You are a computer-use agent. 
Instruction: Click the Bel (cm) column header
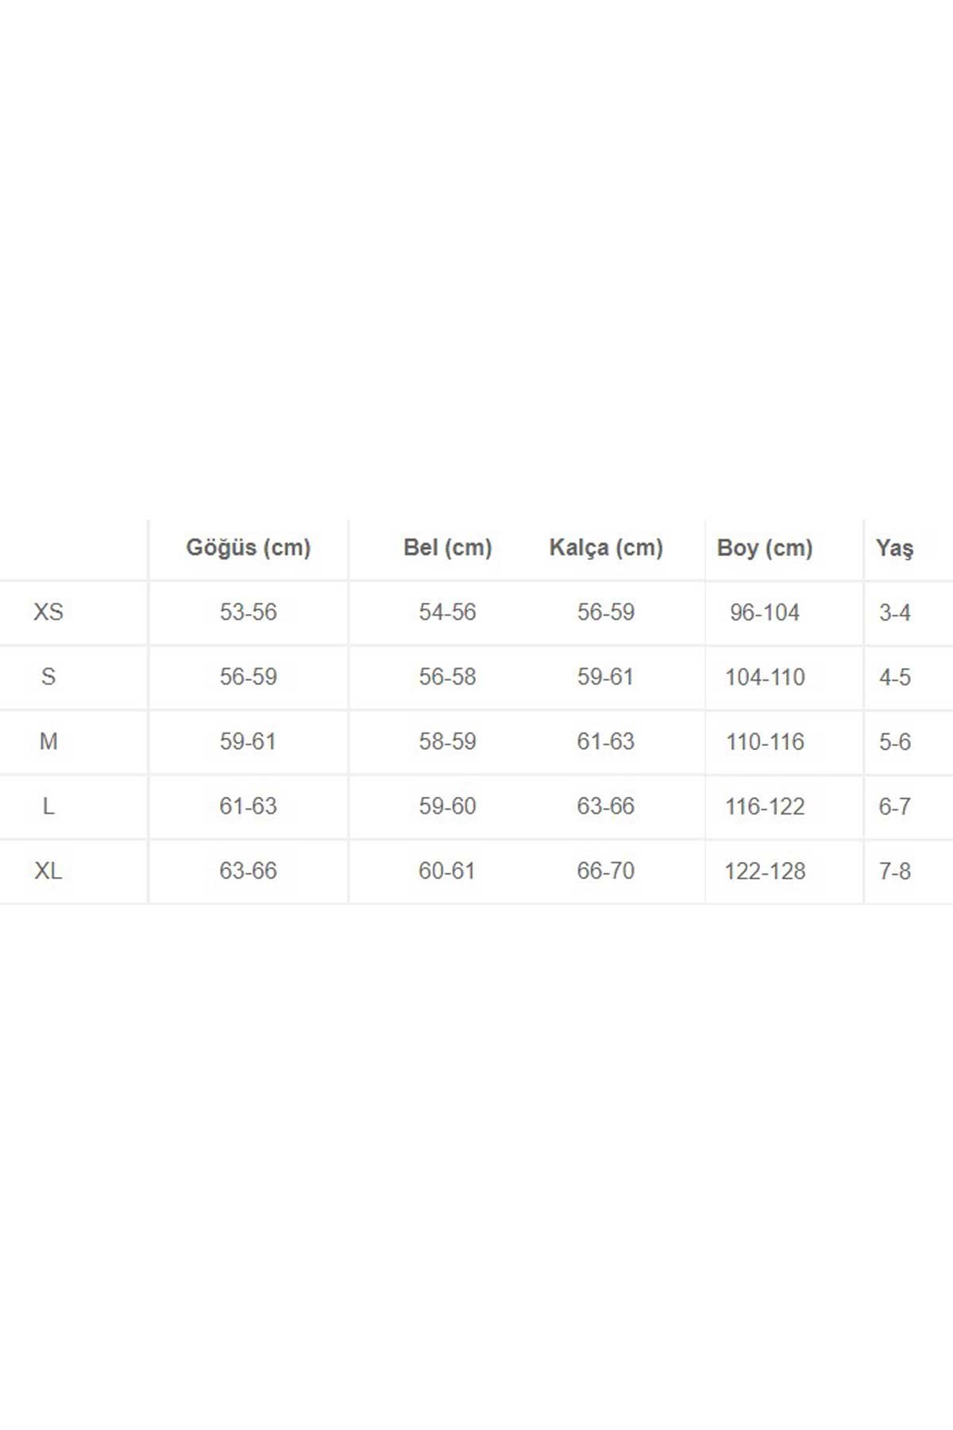pyautogui.click(x=447, y=547)
